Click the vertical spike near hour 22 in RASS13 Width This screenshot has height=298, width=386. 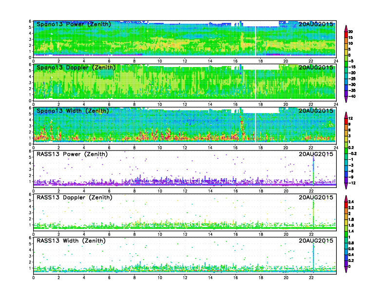pyautogui.click(x=313, y=257)
